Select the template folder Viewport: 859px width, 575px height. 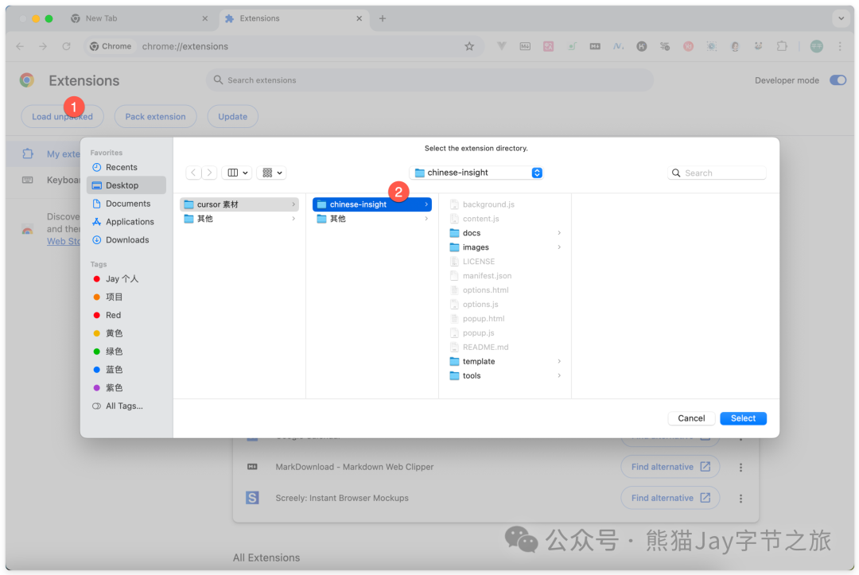point(479,361)
